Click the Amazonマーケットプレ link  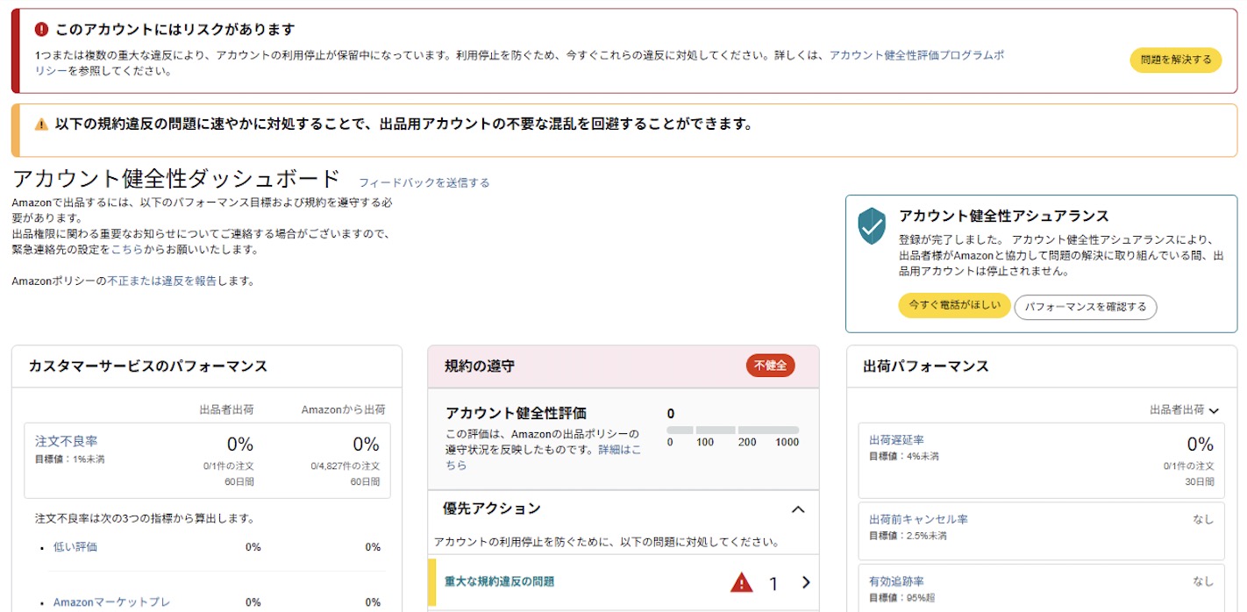pos(111,602)
